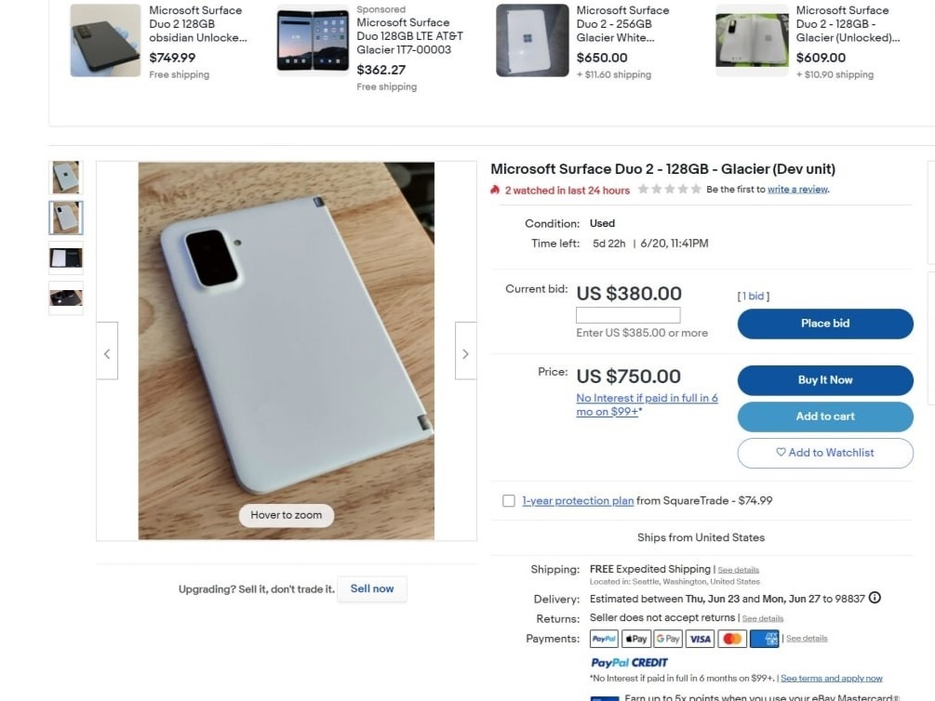
Task: Click the Google Pay payment icon
Action: click(668, 639)
